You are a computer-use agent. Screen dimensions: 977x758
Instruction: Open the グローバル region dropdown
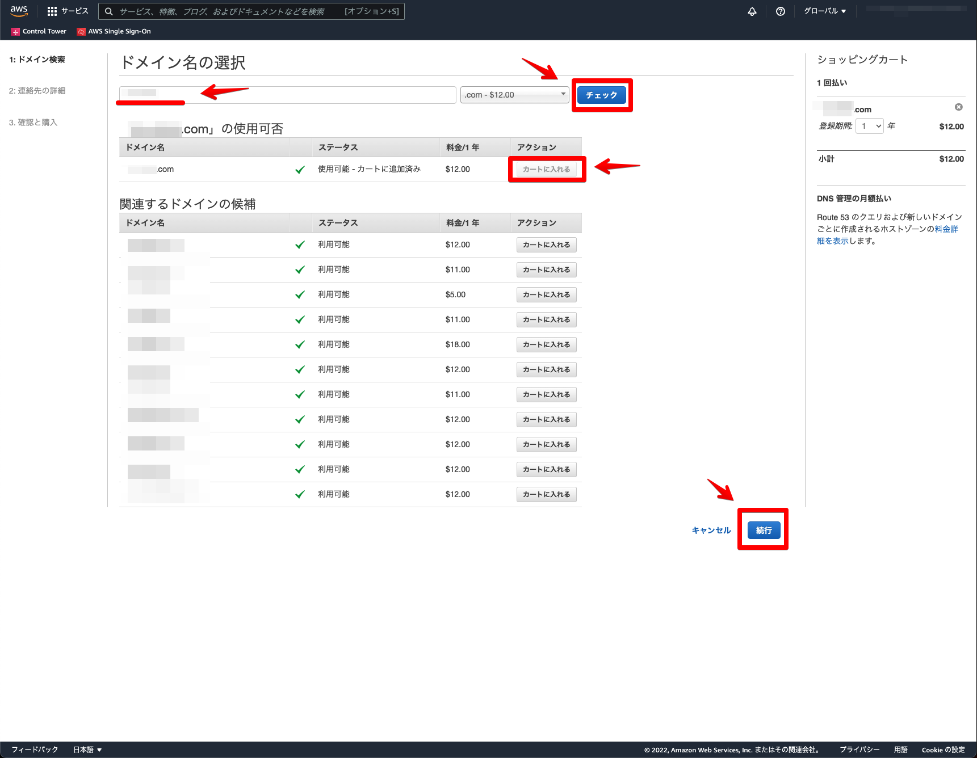(825, 11)
